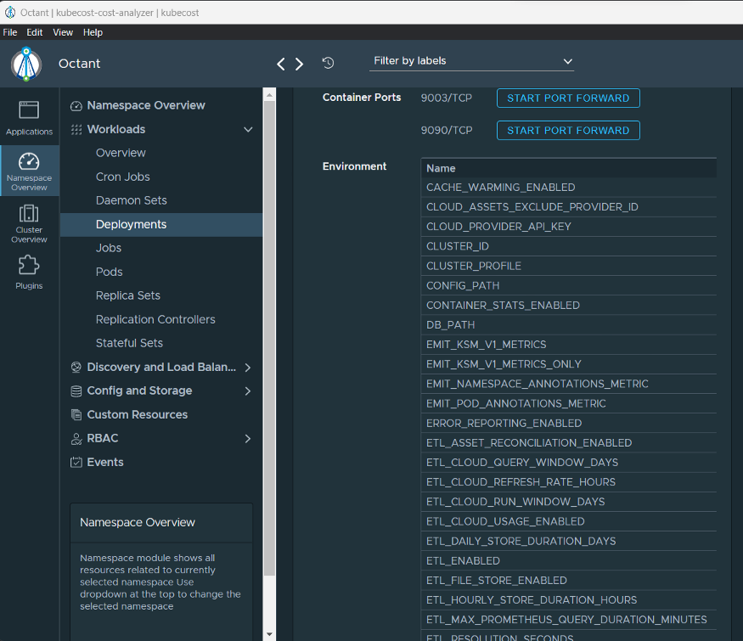Go back with left arrow icon

[x=281, y=64]
